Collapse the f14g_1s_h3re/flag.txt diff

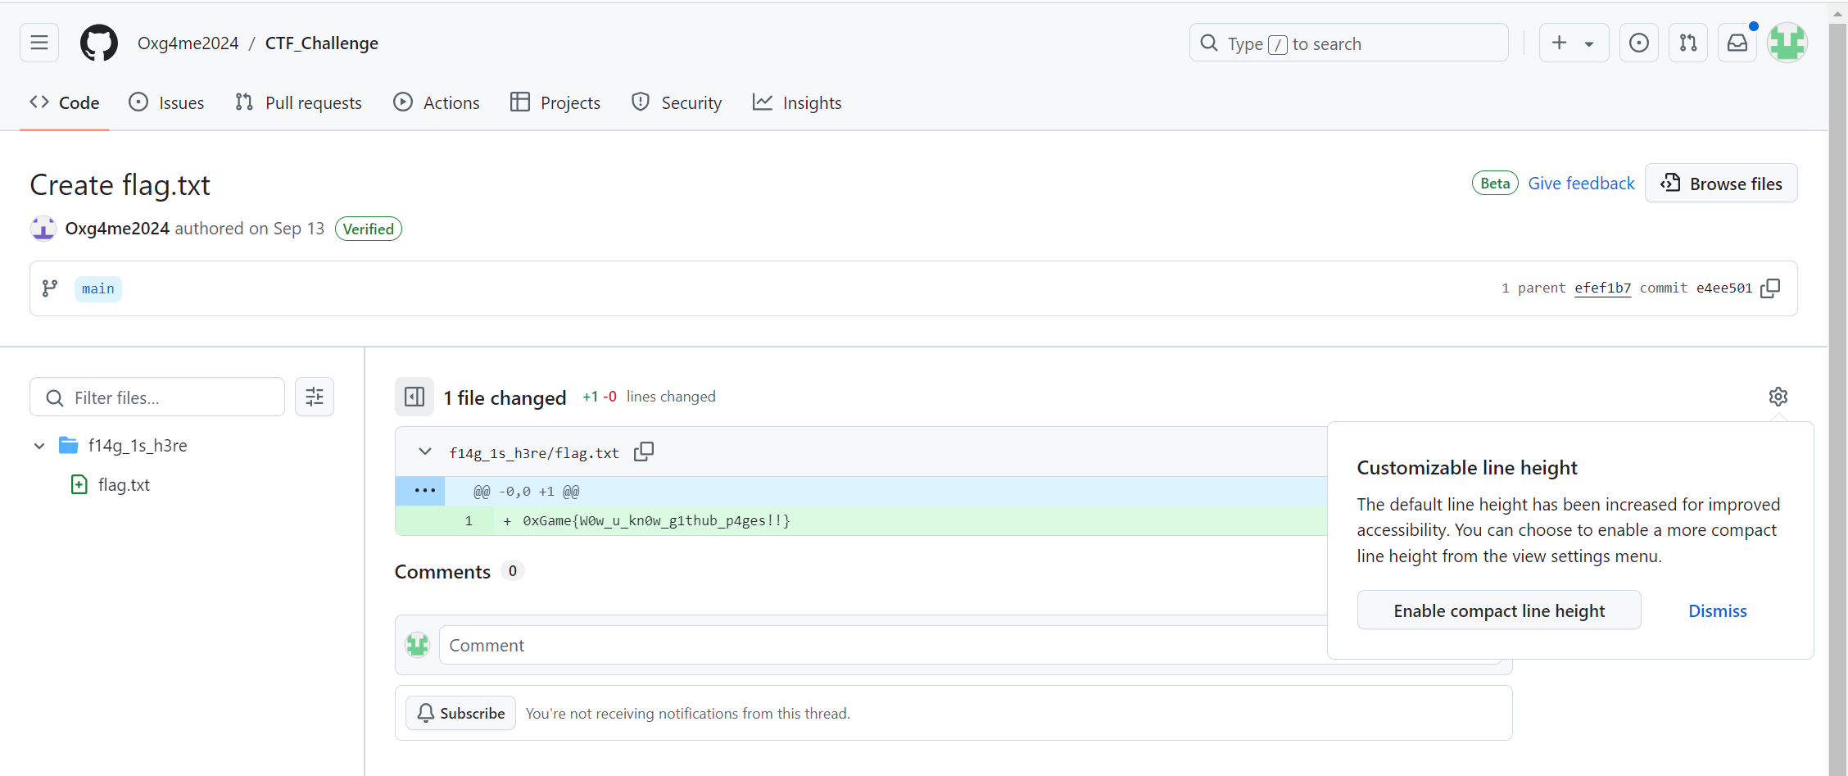[x=424, y=452]
